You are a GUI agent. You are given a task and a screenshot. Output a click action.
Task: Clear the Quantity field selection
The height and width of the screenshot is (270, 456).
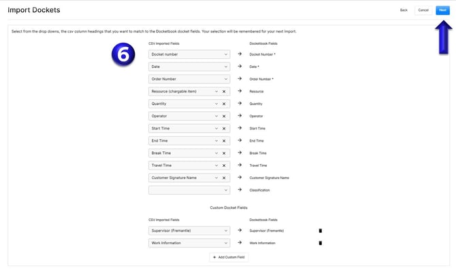tap(224, 104)
